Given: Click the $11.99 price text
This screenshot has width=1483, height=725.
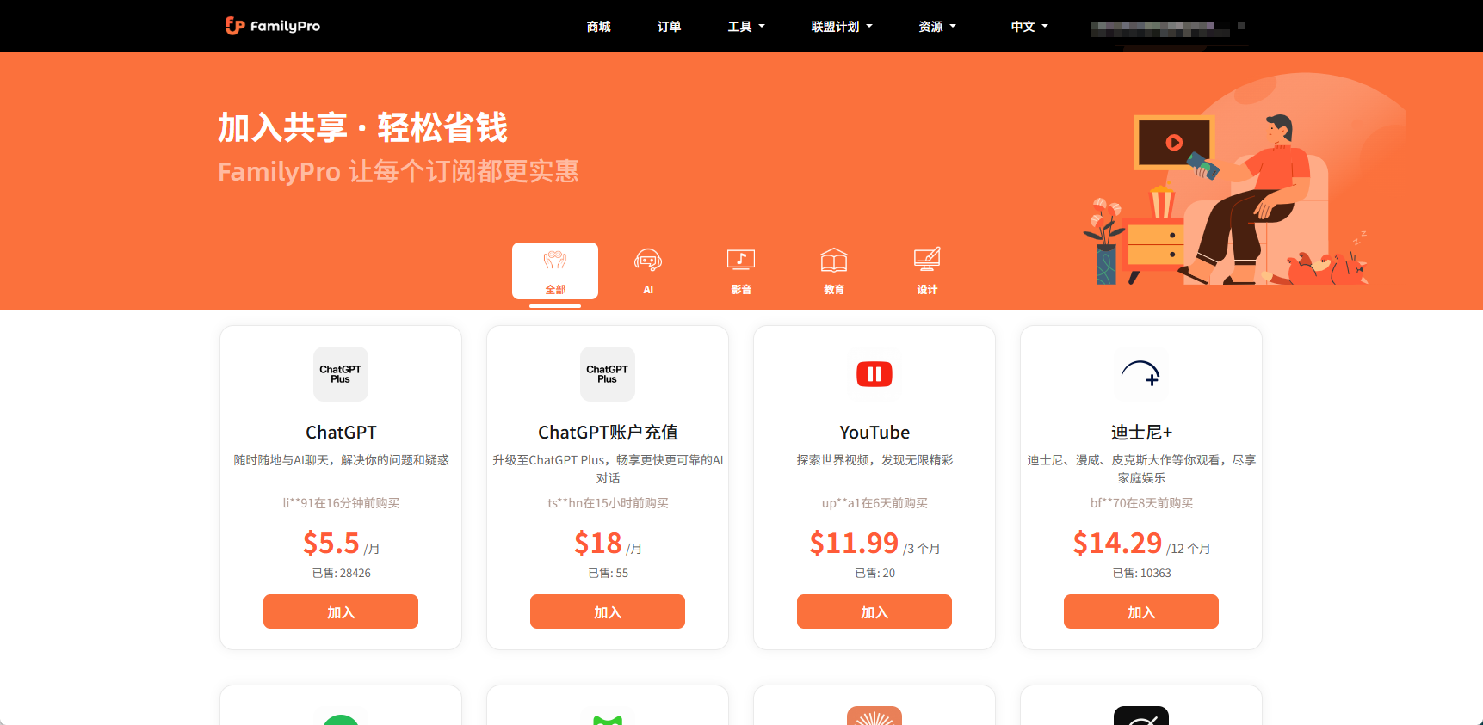Looking at the screenshot, I should pyautogui.click(x=854, y=544).
